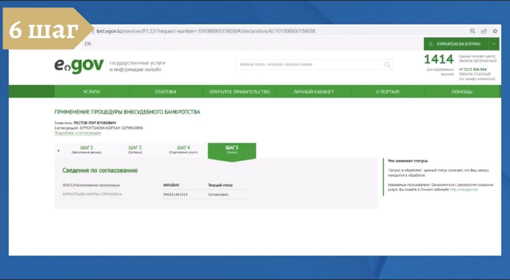Viewport: 510px width, 280px height.
Task: Select the ШАГ 4 Подписание услуги tab
Action: 183,149
